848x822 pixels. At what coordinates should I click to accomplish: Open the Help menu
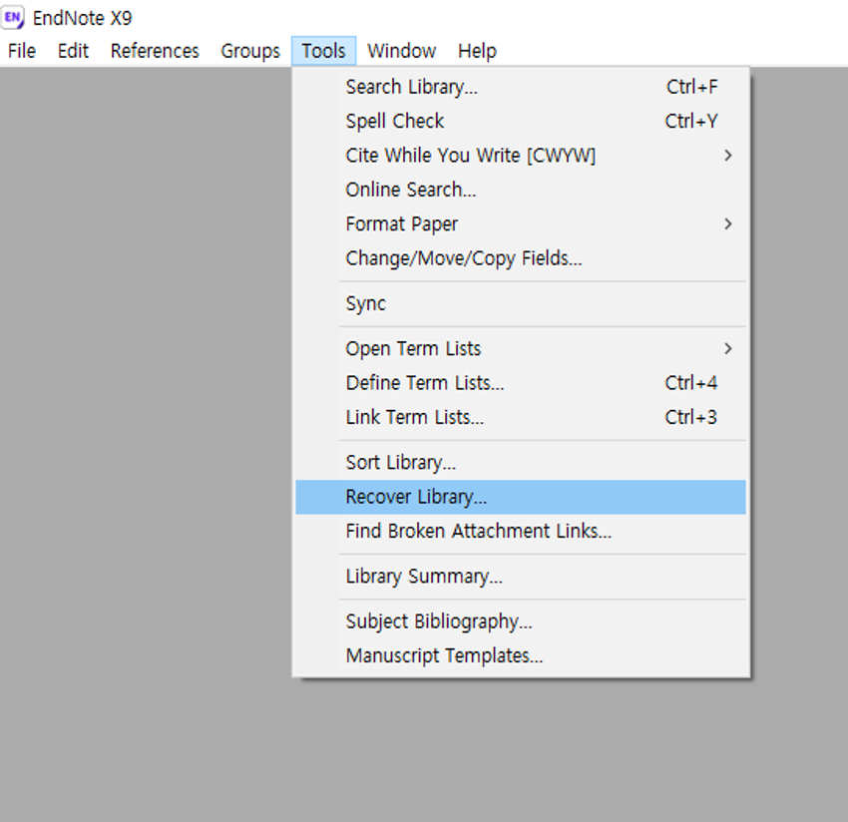point(477,51)
